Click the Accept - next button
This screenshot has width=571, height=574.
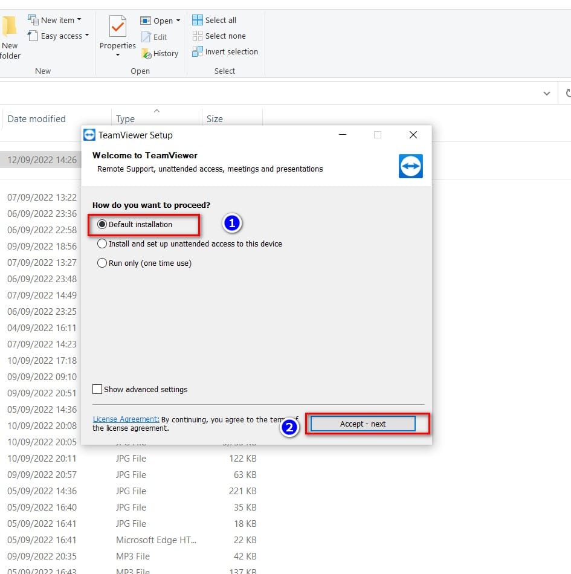coord(363,424)
